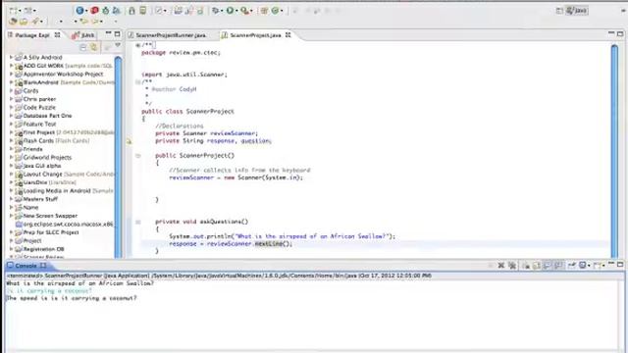This screenshot has height=353, width=628.
Task: Expand the Gridworld Projects node
Action: pos(11,157)
